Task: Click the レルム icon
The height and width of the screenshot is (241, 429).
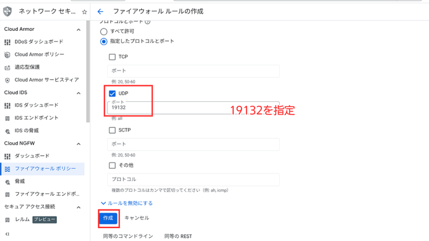Action: pos(7,220)
